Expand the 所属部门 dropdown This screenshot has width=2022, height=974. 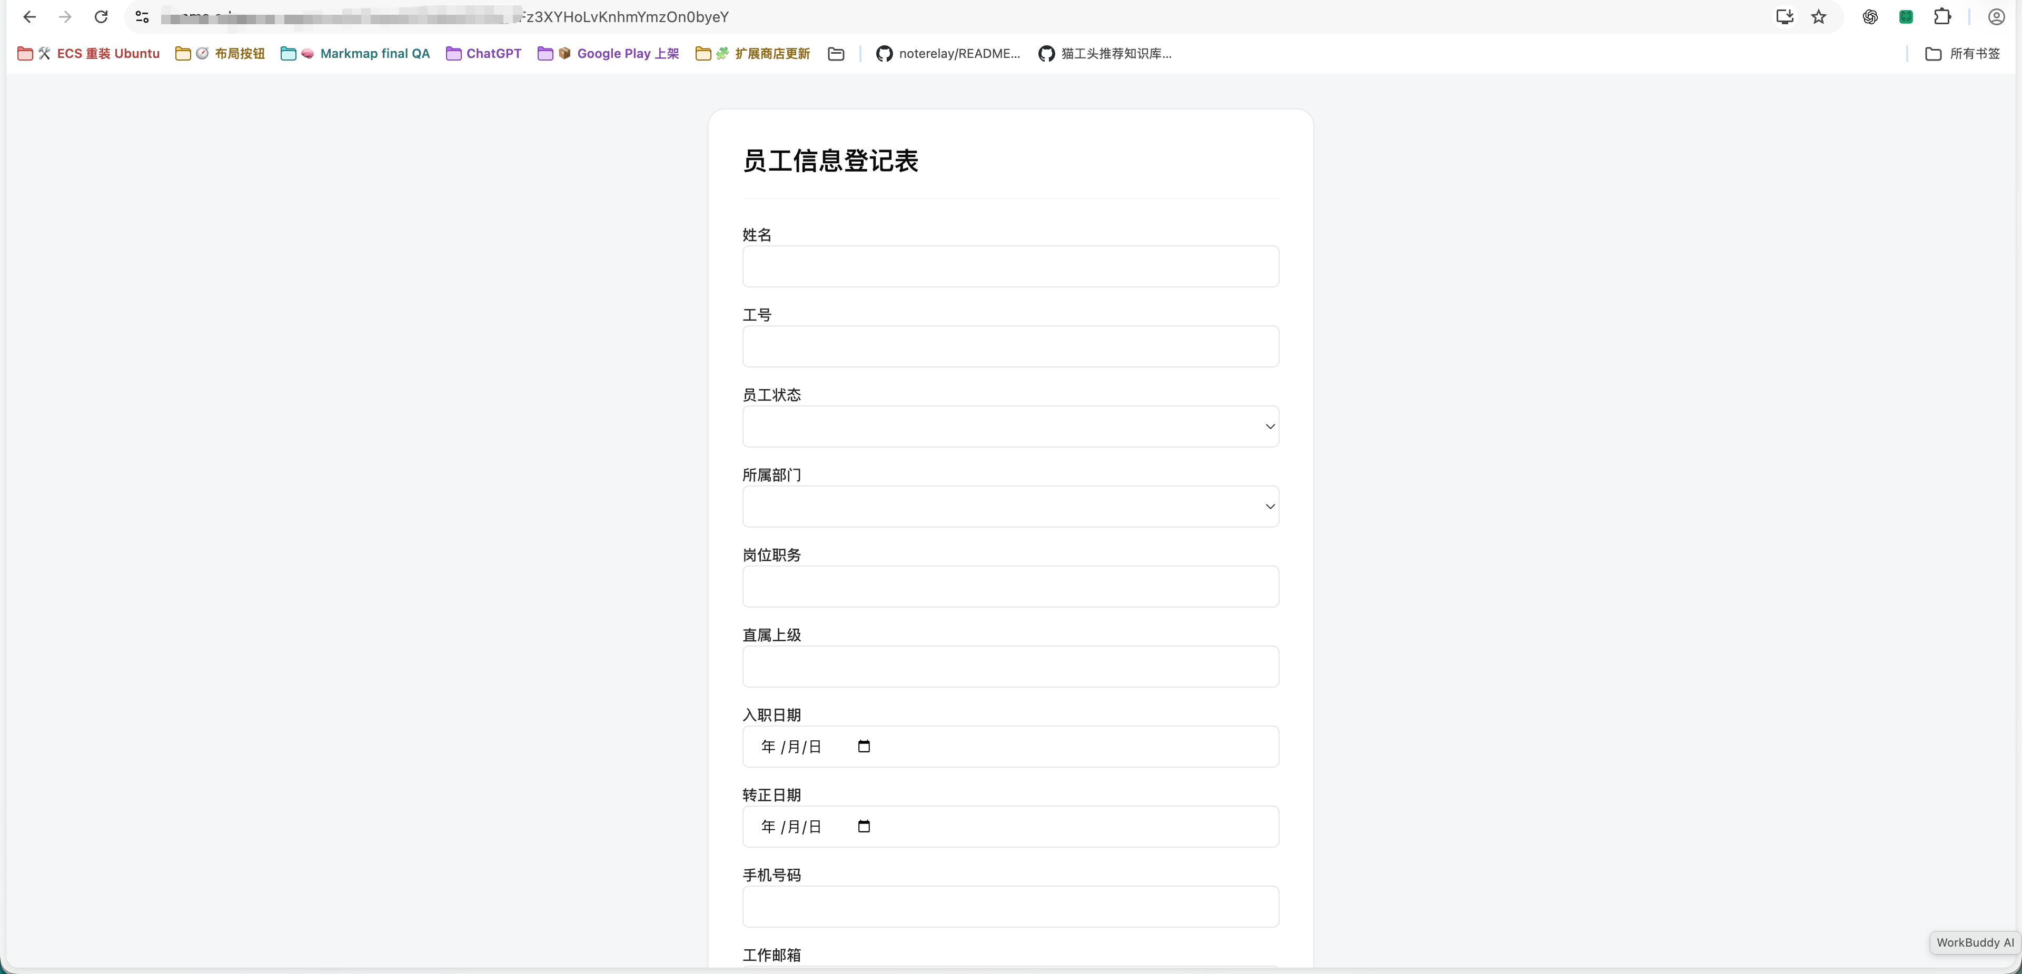[x=1010, y=506]
